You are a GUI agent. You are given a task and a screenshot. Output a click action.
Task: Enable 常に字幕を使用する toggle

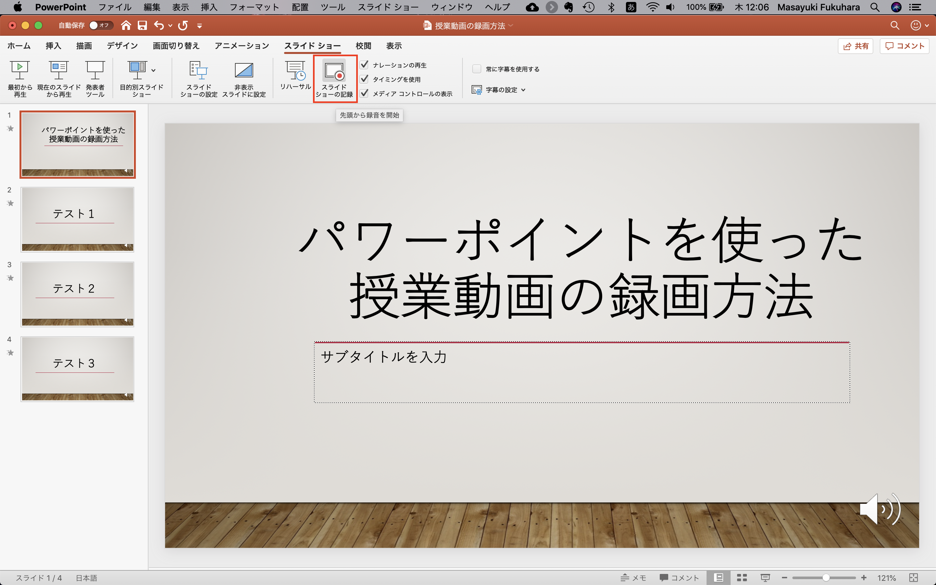(x=476, y=68)
